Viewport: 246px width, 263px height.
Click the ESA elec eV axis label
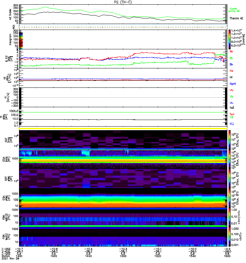click(6, 198)
